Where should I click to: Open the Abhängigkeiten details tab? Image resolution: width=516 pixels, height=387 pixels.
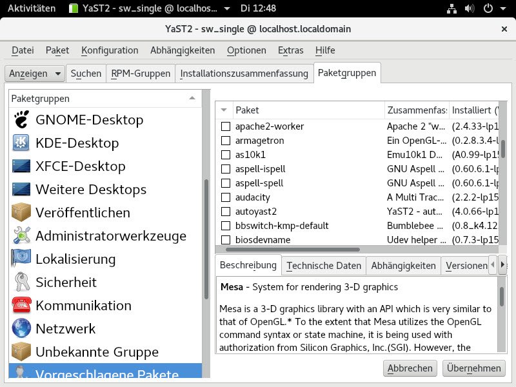tap(404, 266)
